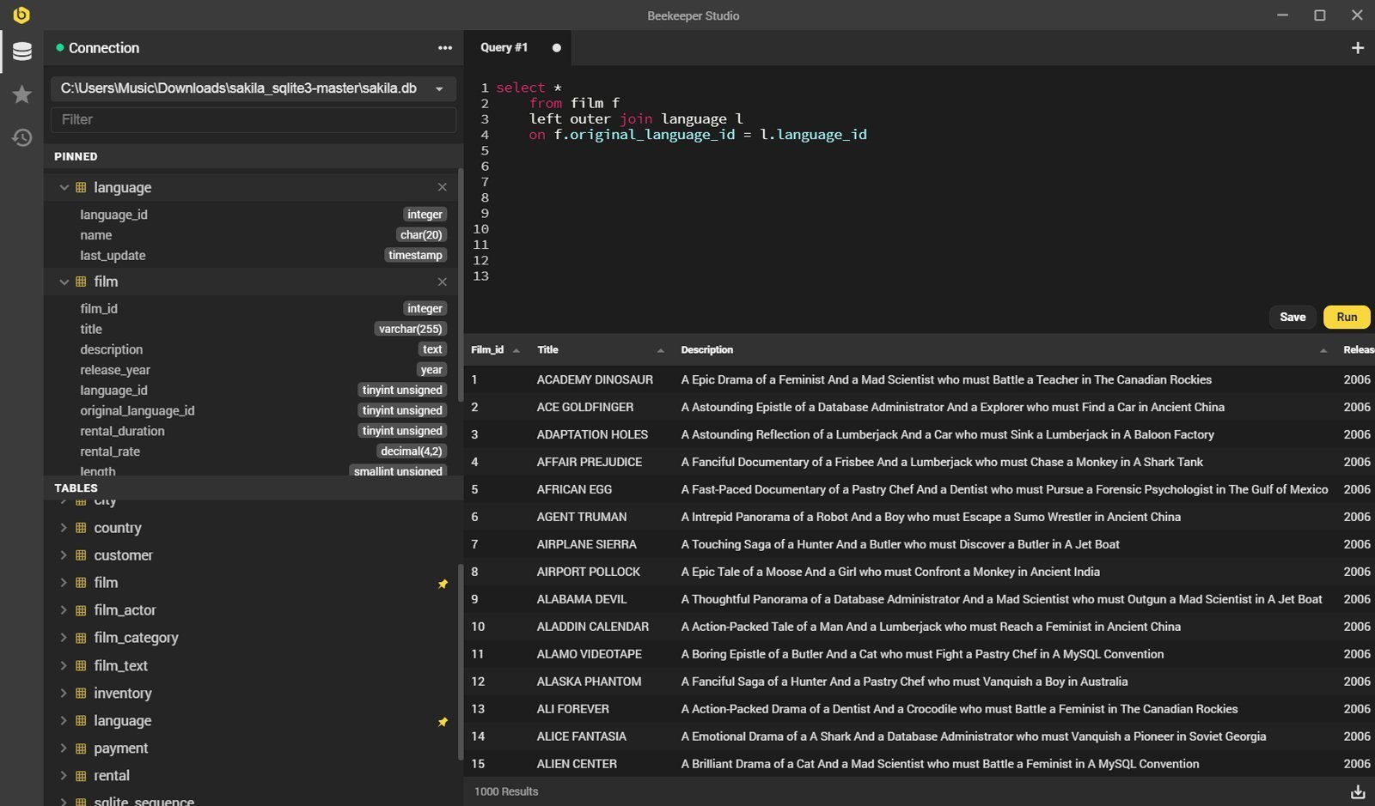Click the Filter tables input field
This screenshot has width=1375, height=806.
254,120
